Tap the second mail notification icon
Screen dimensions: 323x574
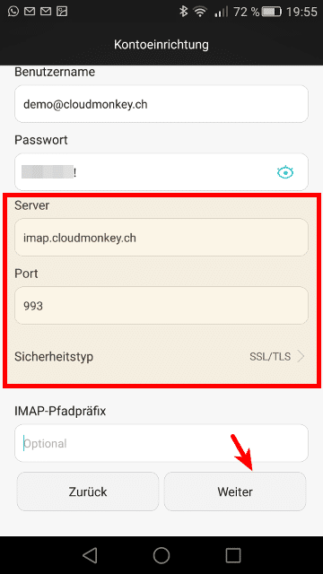(x=46, y=12)
